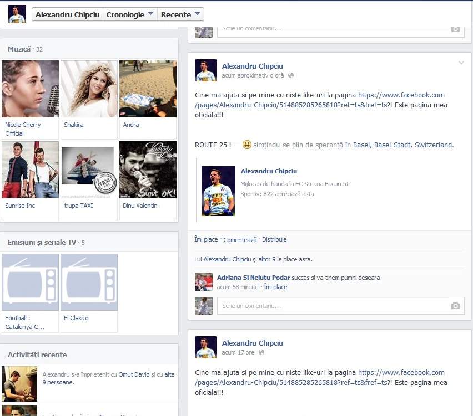Click Alexandru Chipciu author name on first post

click(x=253, y=66)
